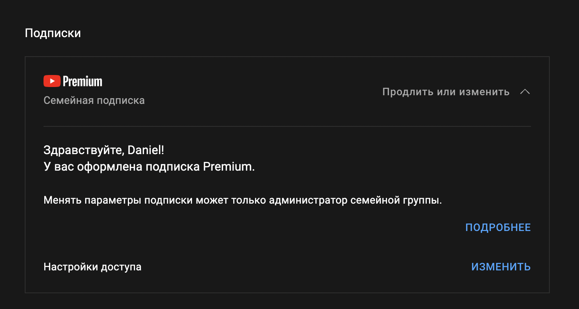Collapse the subscription panel with the up chevron

point(525,92)
